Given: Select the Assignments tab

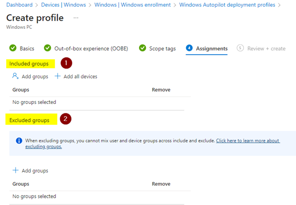Looking at the screenshot, I should [x=212, y=48].
